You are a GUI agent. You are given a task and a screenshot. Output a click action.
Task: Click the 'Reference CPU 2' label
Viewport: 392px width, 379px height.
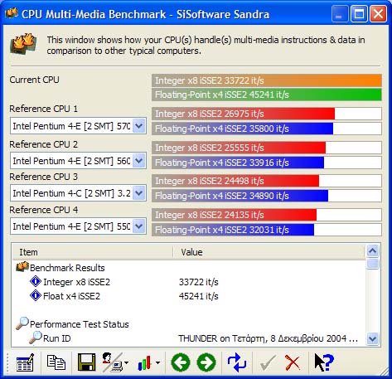(43, 144)
